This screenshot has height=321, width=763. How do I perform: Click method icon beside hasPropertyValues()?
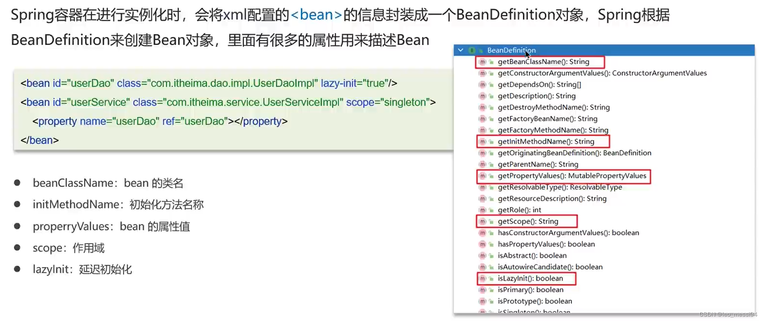[x=482, y=244]
